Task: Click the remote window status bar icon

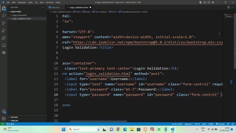Action: tap(3, 124)
